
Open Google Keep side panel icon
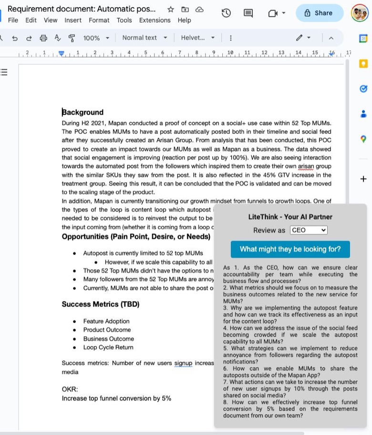coord(363,64)
